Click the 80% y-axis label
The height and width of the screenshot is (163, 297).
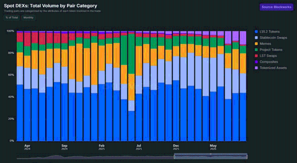point(11,53)
